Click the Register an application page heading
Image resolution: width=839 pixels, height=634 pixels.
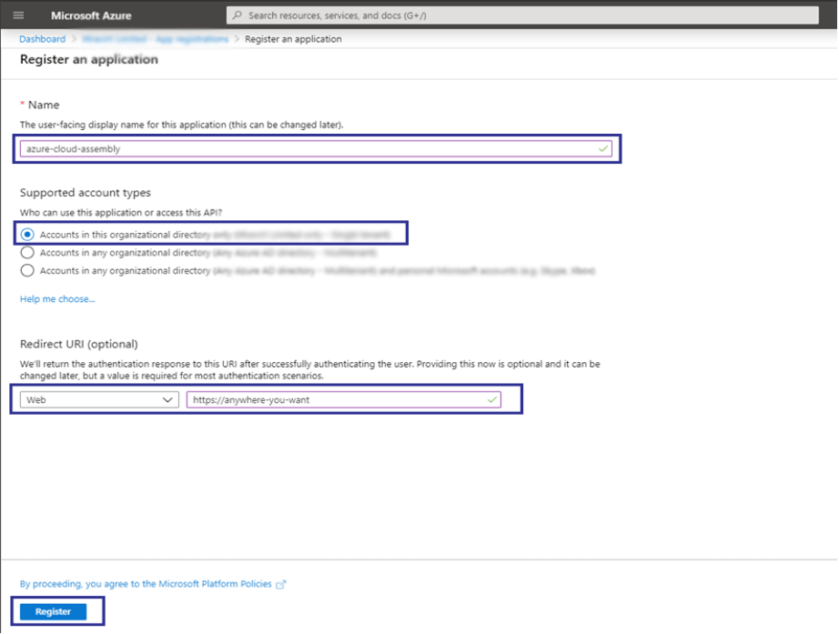click(89, 59)
